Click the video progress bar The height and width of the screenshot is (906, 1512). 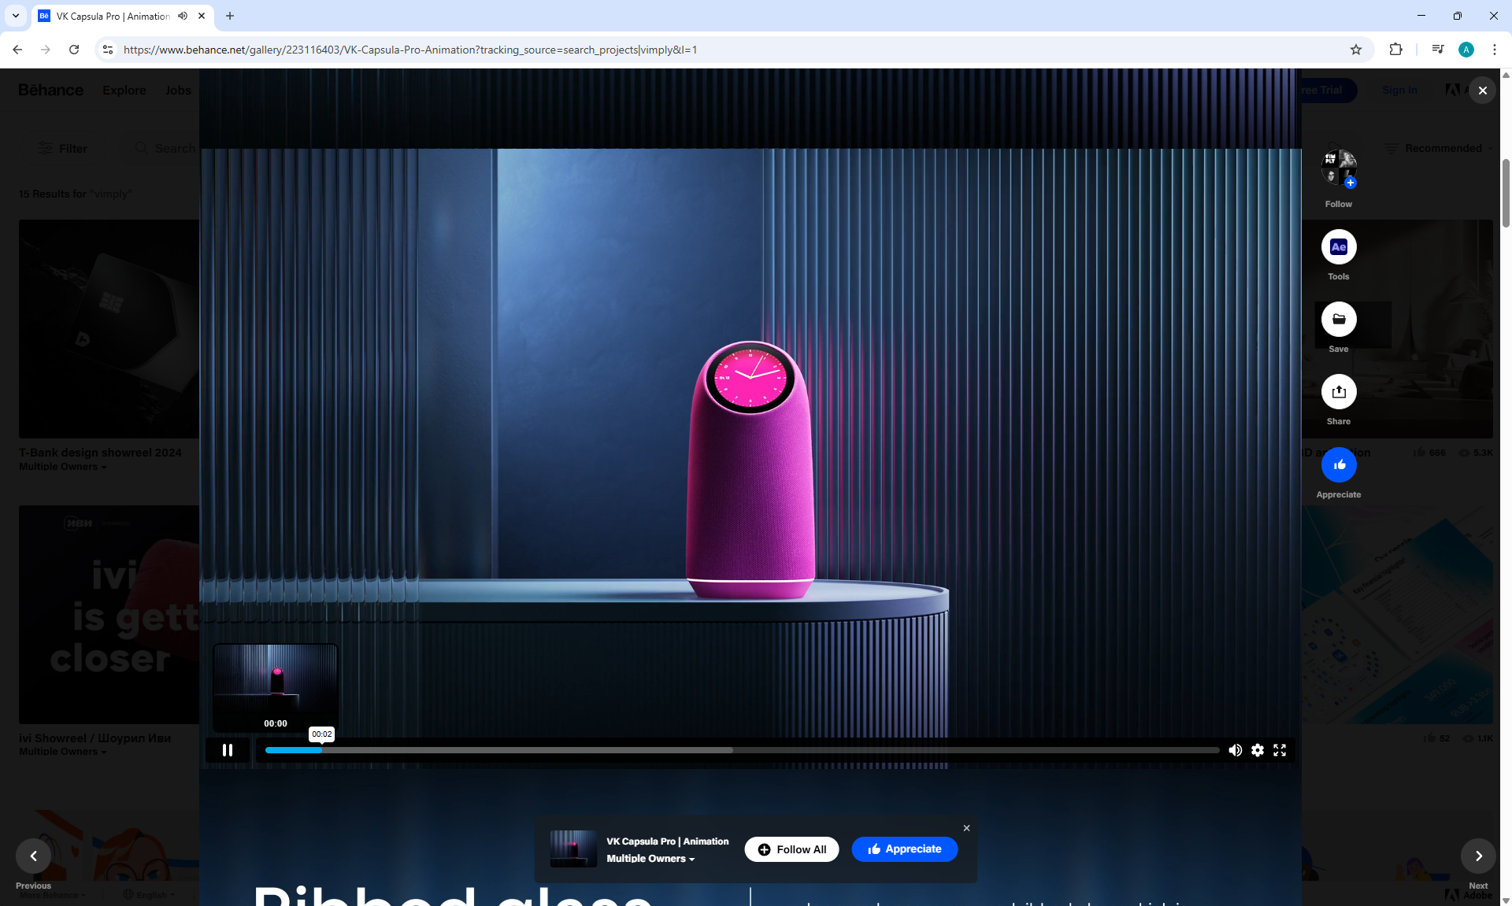[x=740, y=750]
